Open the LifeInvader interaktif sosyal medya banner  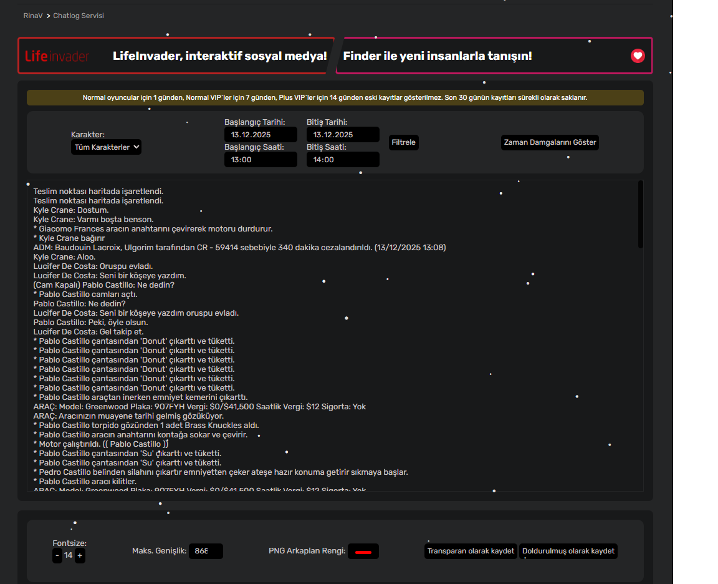pos(176,56)
